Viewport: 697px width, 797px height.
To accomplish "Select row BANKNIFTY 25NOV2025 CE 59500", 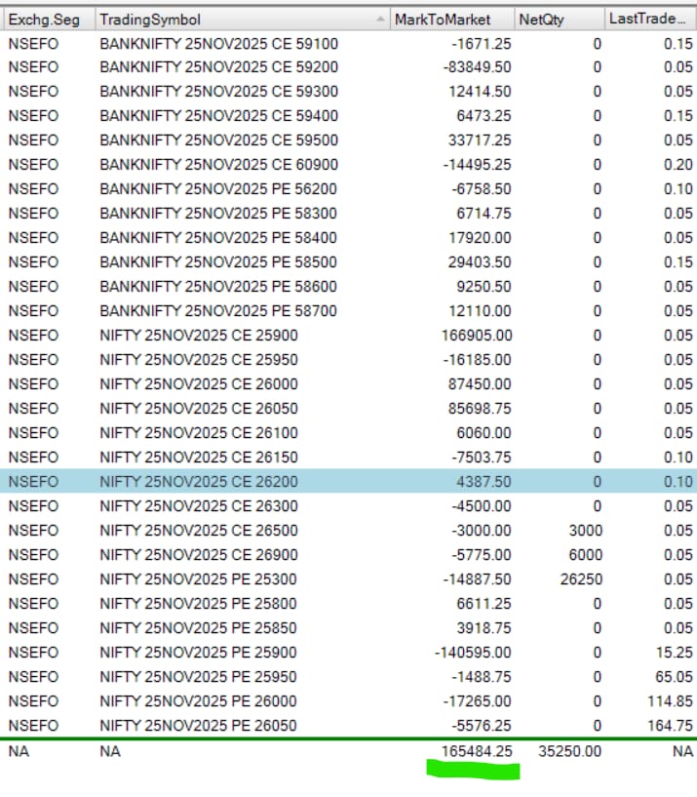I will click(349, 140).
